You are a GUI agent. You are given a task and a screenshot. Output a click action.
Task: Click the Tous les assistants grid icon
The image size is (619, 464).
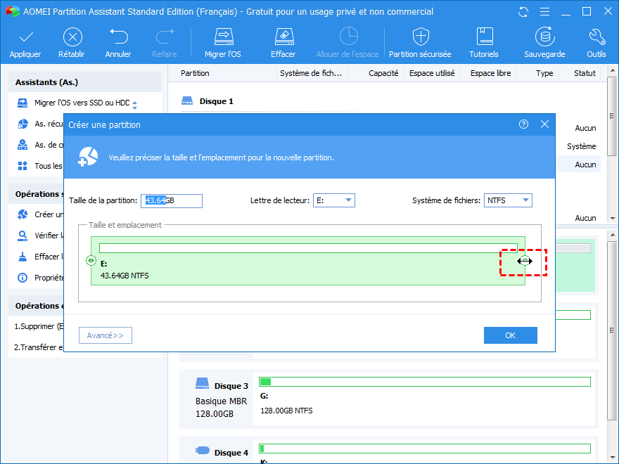[x=23, y=166]
